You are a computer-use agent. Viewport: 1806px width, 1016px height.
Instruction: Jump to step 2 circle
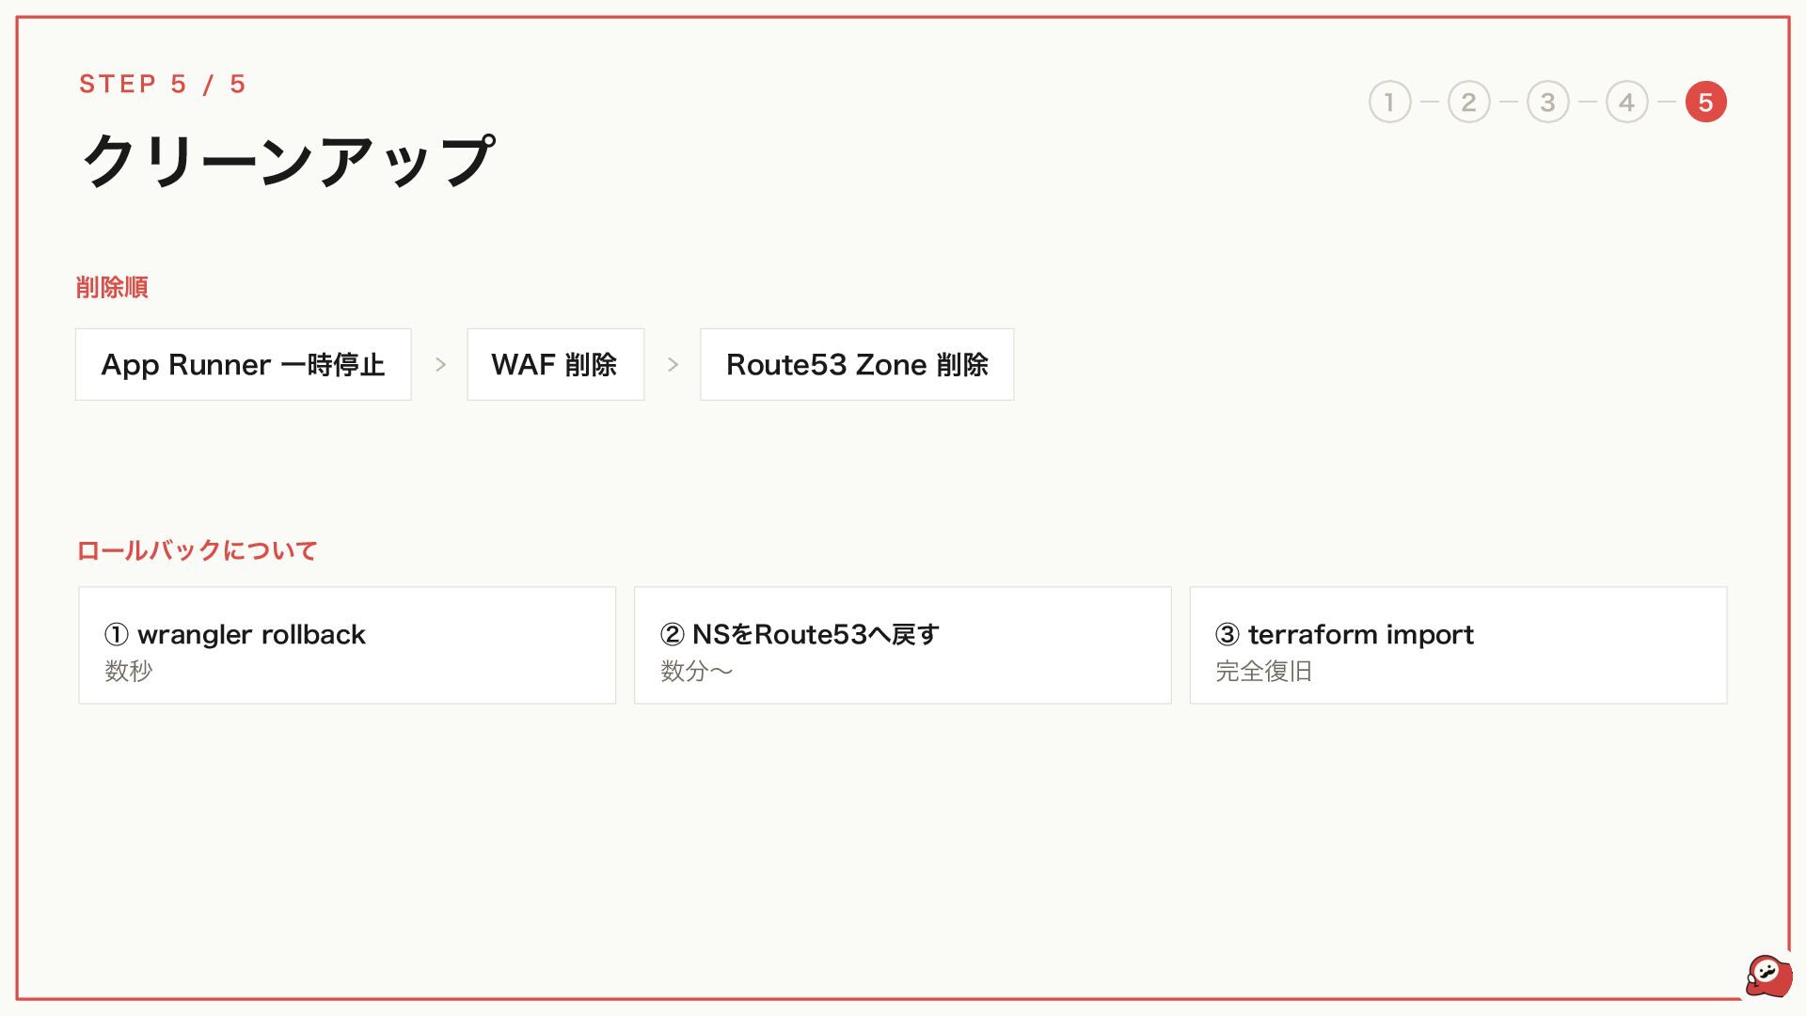(1468, 102)
